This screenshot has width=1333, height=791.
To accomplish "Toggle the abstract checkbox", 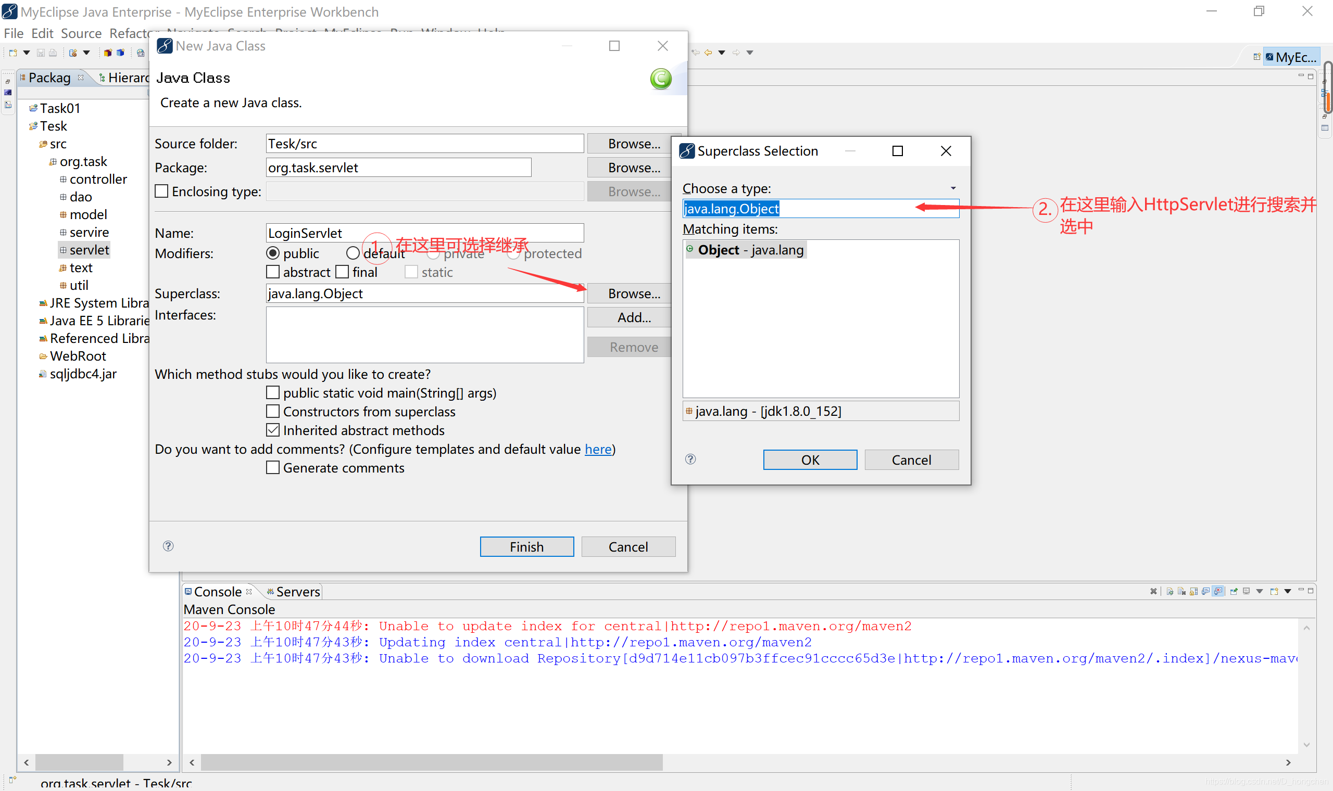I will pos(273,272).
